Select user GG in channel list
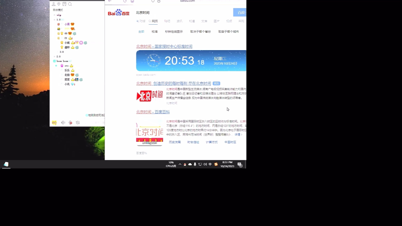The image size is (402, 226). 66,33
